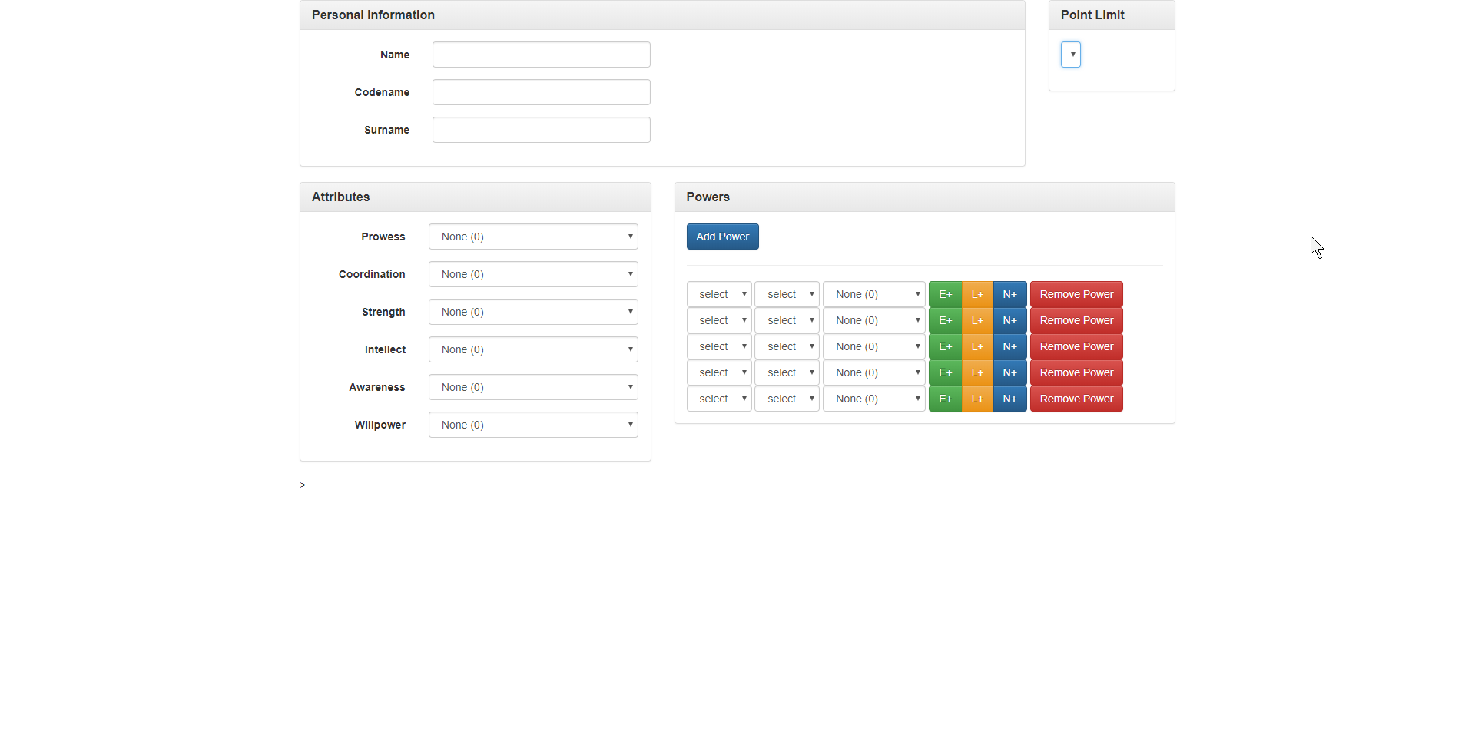
Task: Expand the Coordination level dropdown
Action: (x=533, y=274)
